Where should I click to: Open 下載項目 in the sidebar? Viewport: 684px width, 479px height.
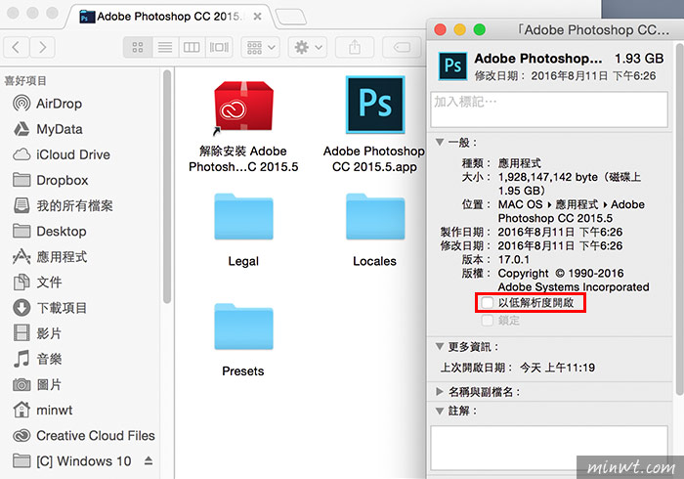coord(49,308)
